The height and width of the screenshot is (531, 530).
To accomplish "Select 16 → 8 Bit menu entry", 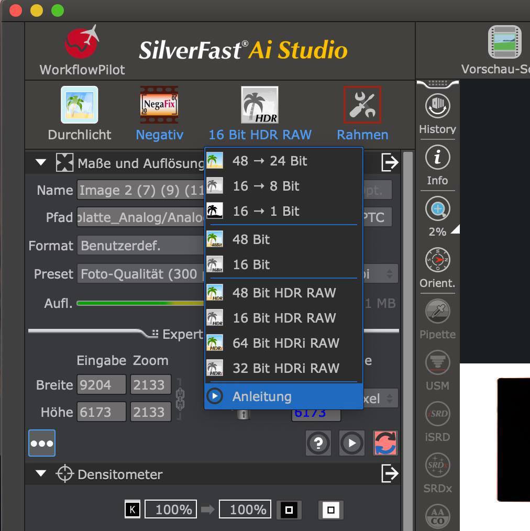I will 284,186.
